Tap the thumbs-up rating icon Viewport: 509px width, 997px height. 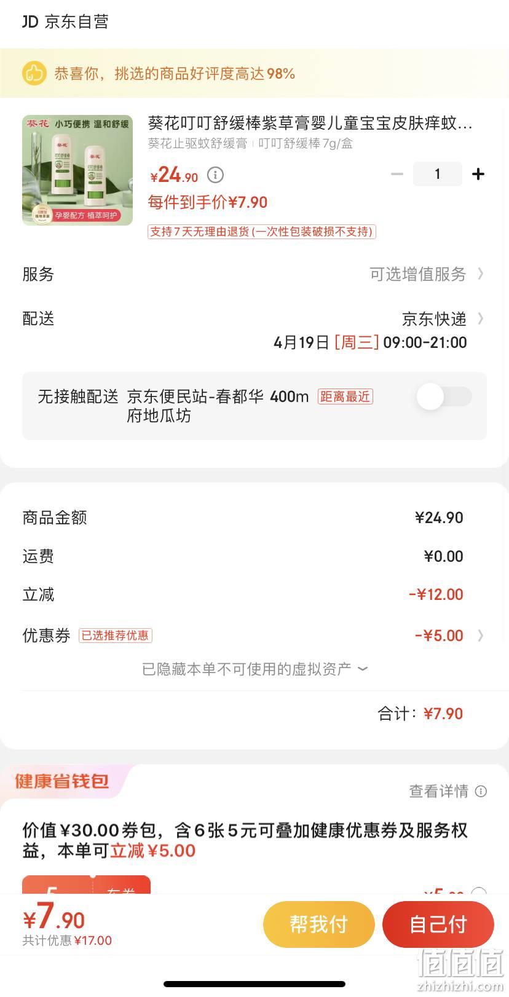(x=34, y=74)
